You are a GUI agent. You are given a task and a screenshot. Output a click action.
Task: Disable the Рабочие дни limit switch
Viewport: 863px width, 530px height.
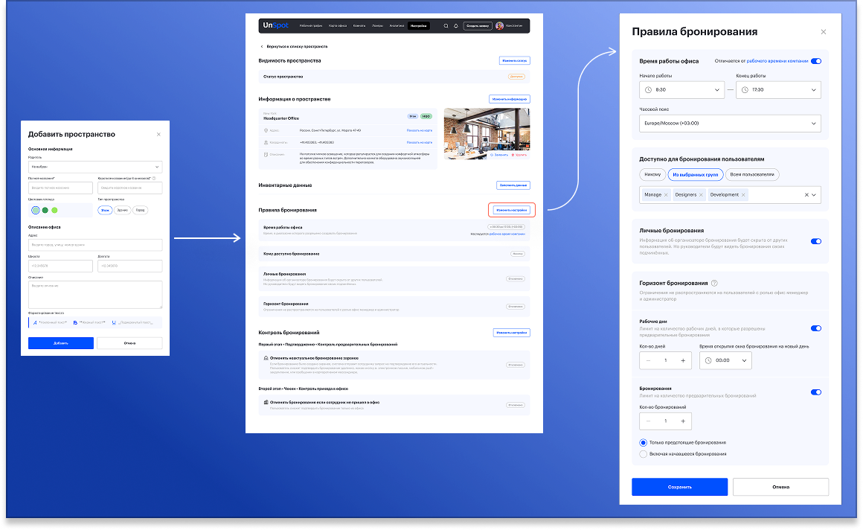[815, 328]
